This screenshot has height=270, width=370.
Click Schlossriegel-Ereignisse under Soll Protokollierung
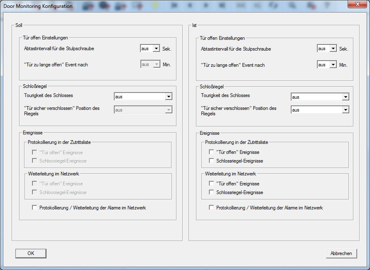coord(34,161)
